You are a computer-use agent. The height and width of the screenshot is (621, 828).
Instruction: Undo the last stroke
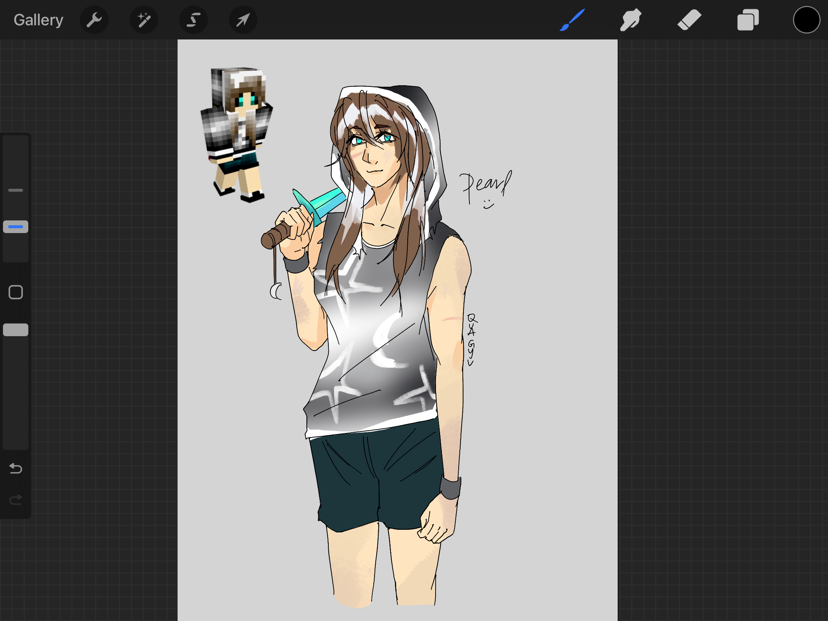pyautogui.click(x=16, y=468)
